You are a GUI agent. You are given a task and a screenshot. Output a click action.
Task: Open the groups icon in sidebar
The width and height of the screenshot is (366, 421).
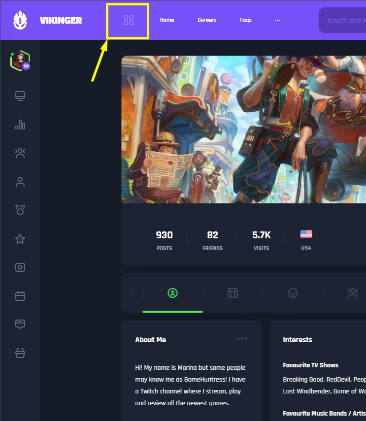pos(20,153)
